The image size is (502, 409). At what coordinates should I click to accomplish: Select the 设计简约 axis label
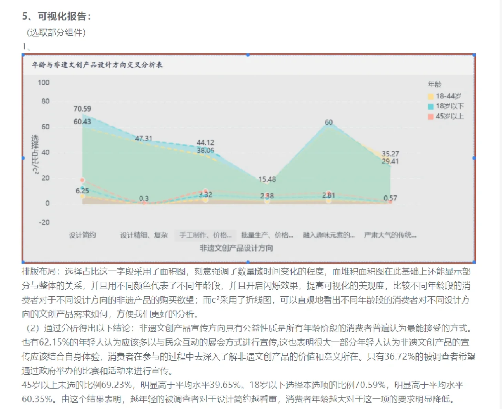(x=82, y=234)
